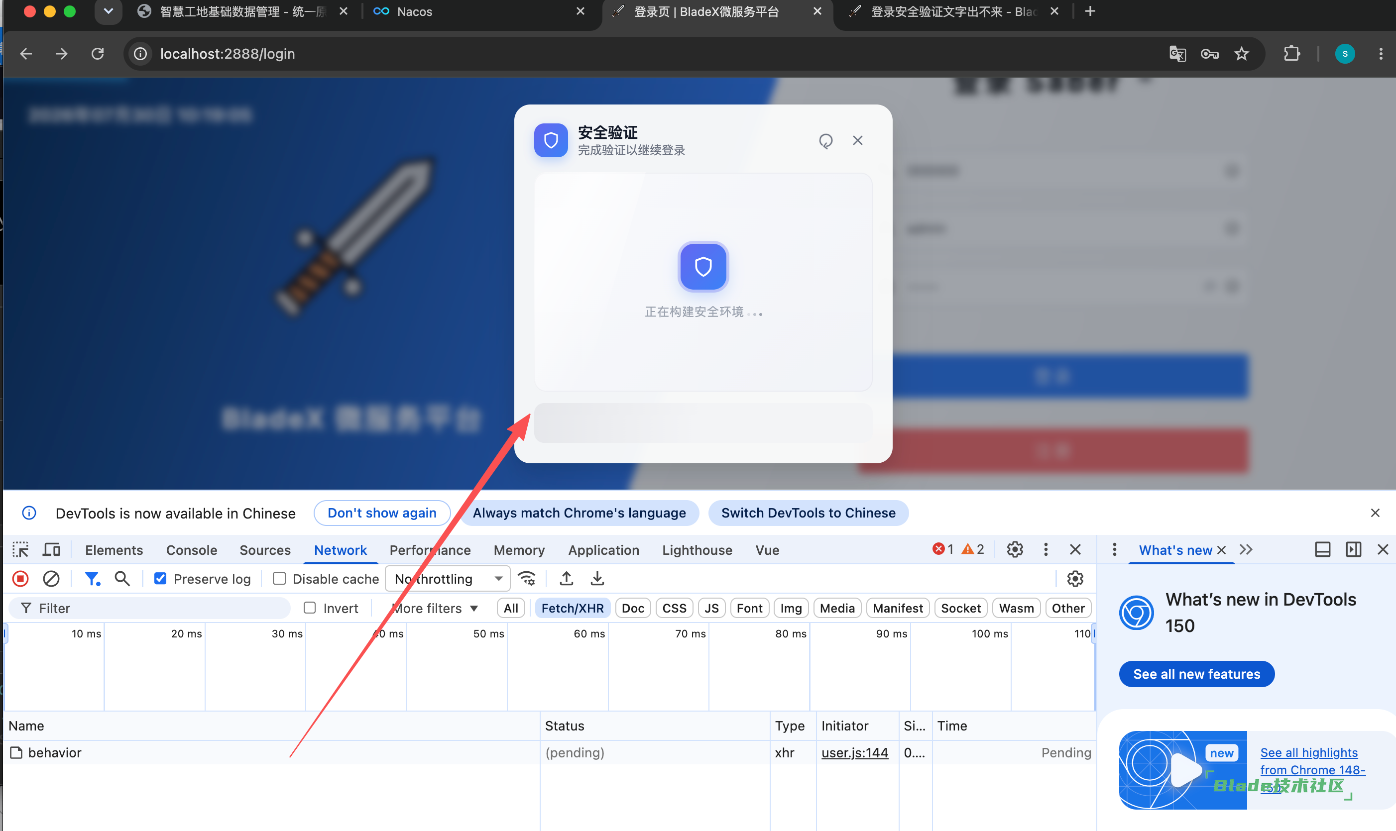Click Switch DevTools to Chinese

809,513
